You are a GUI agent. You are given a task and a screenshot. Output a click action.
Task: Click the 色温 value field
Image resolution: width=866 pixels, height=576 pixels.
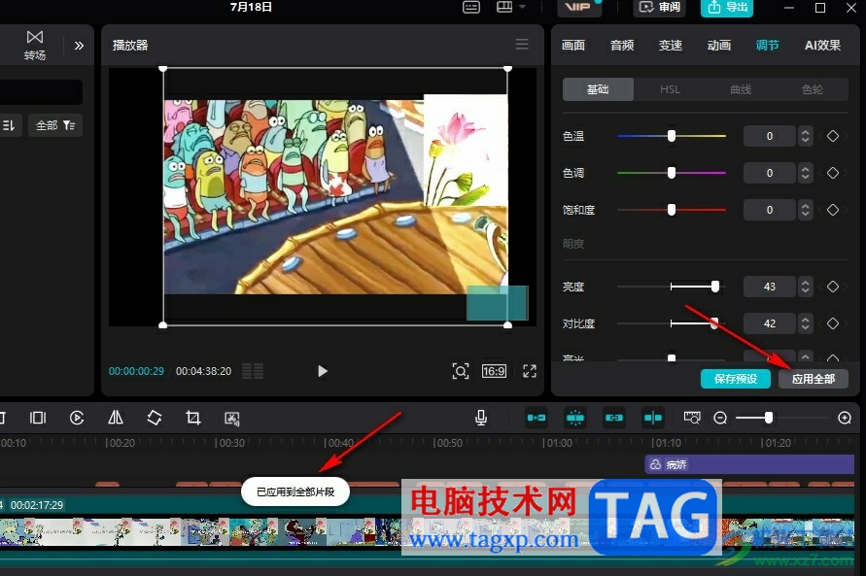770,136
